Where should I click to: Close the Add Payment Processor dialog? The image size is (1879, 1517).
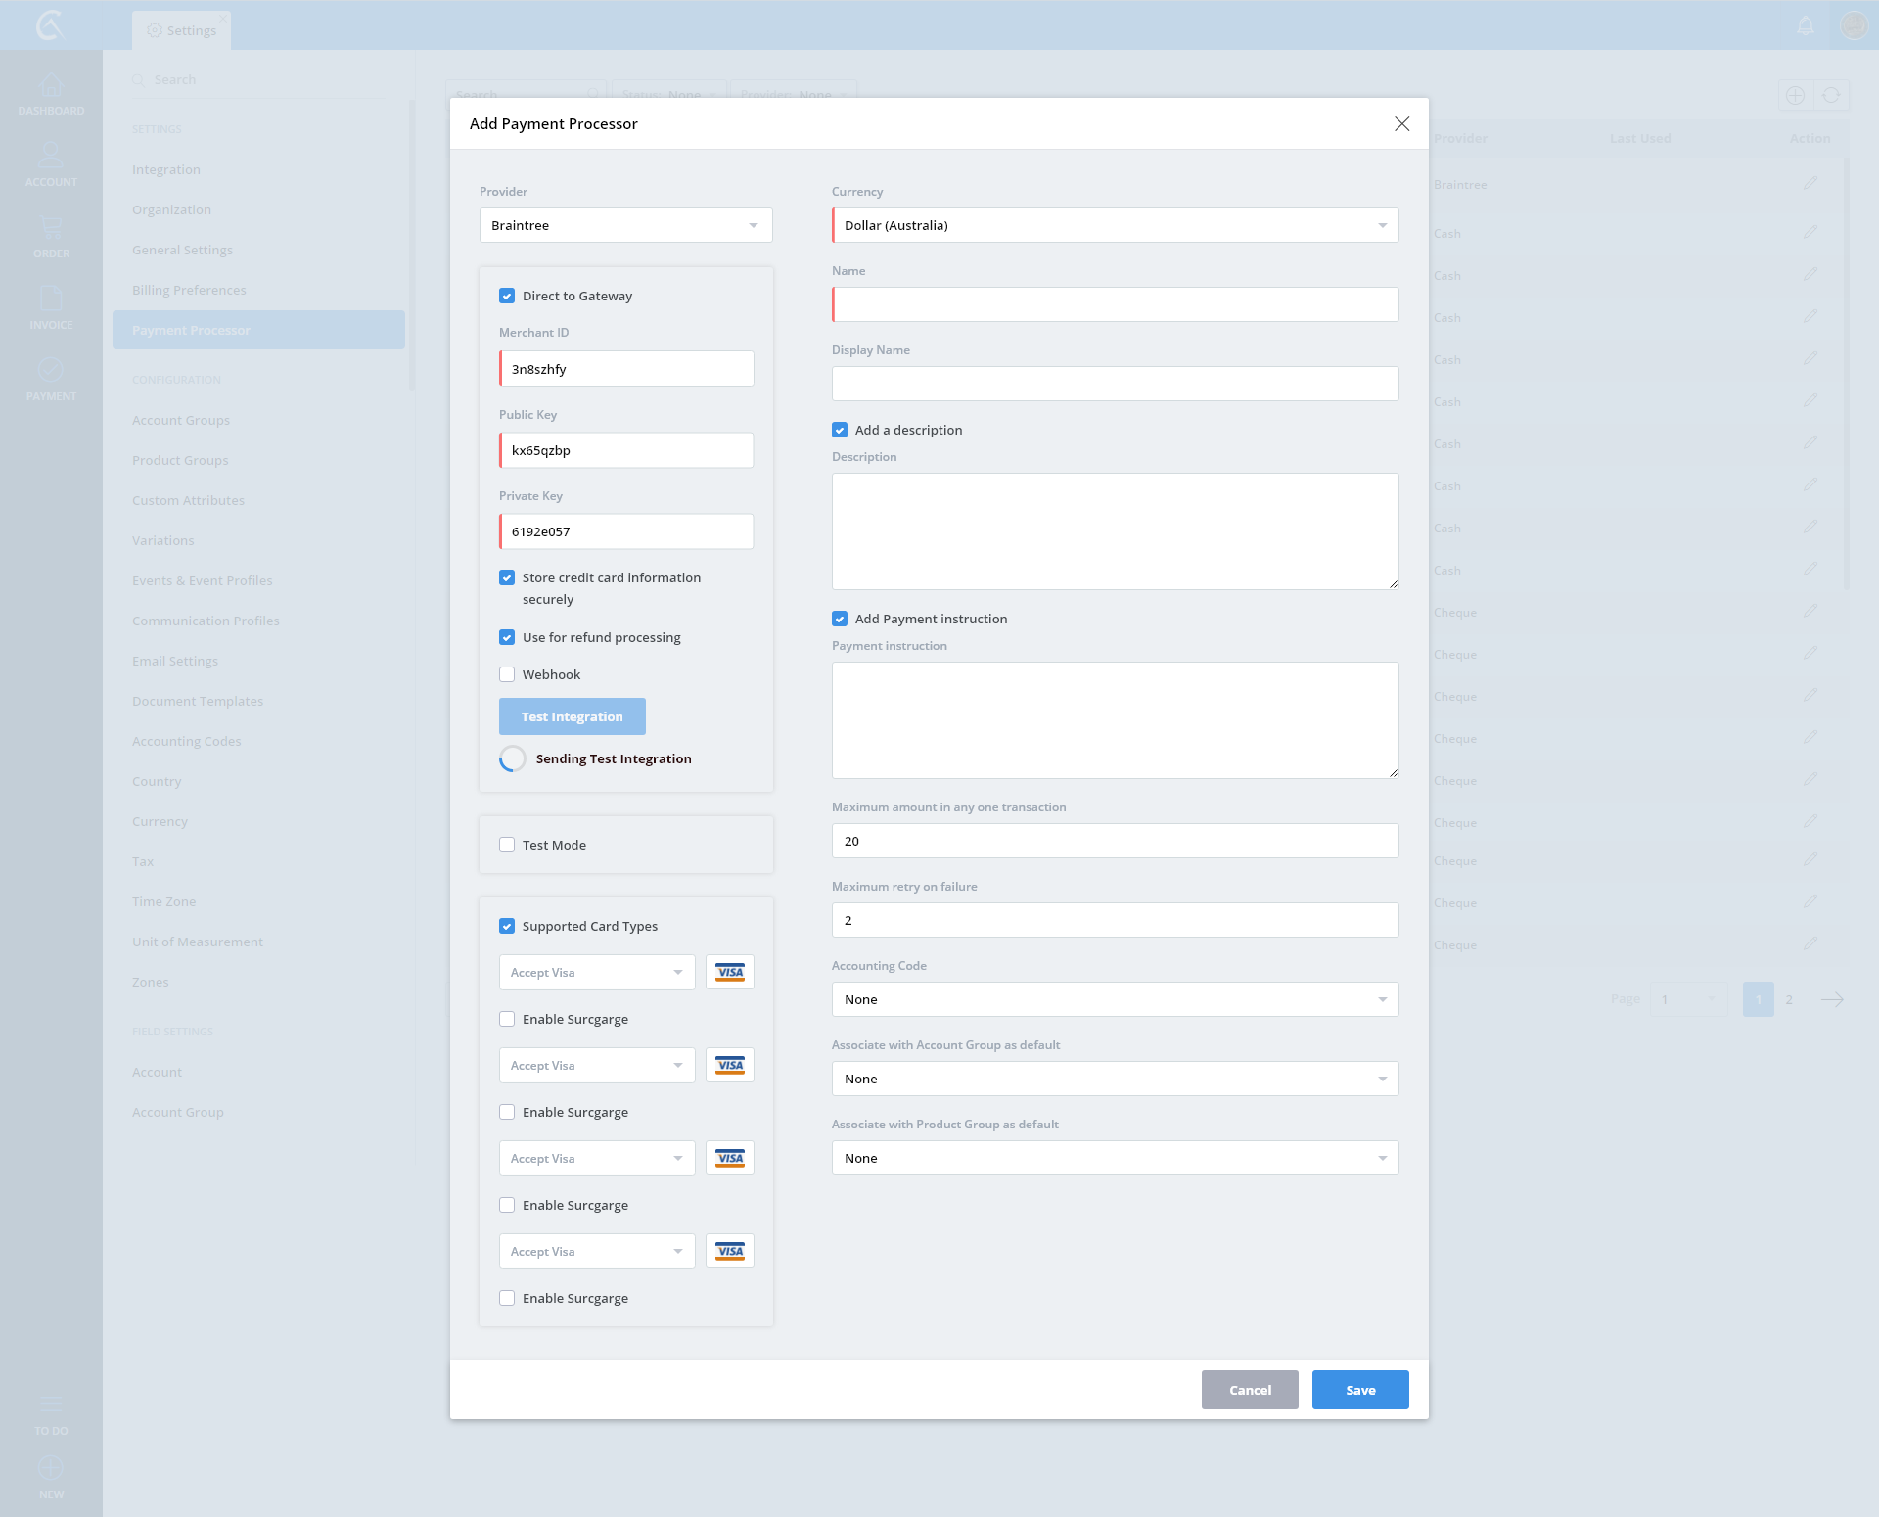(x=1401, y=123)
